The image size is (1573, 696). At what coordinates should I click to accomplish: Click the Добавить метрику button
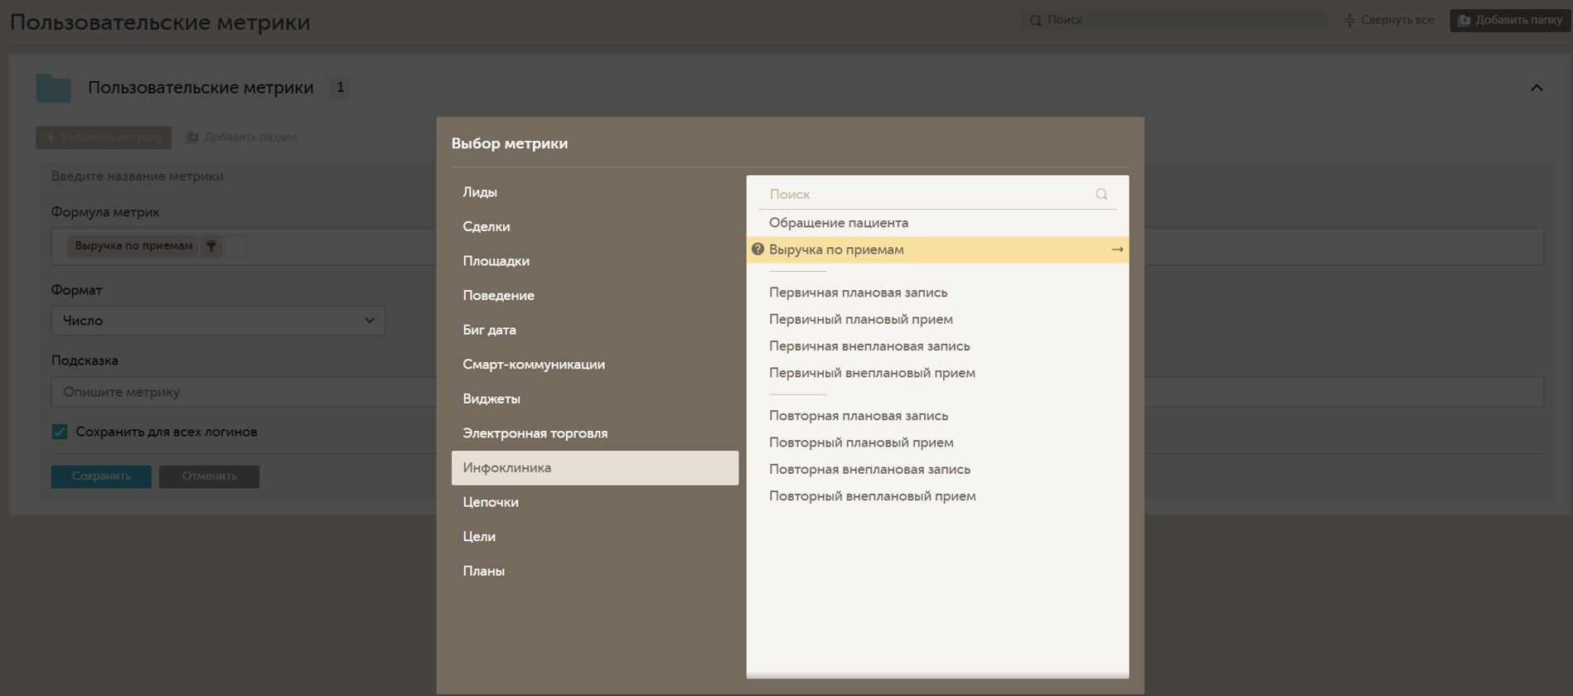(104, 138)
